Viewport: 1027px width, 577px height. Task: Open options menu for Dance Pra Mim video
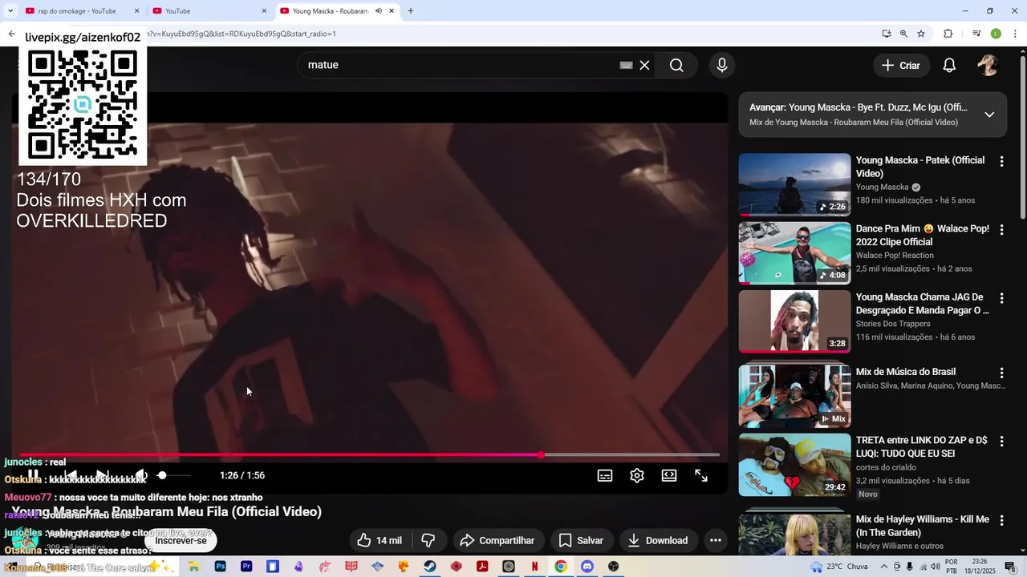pyautogui.click(x=1001, y=230)
